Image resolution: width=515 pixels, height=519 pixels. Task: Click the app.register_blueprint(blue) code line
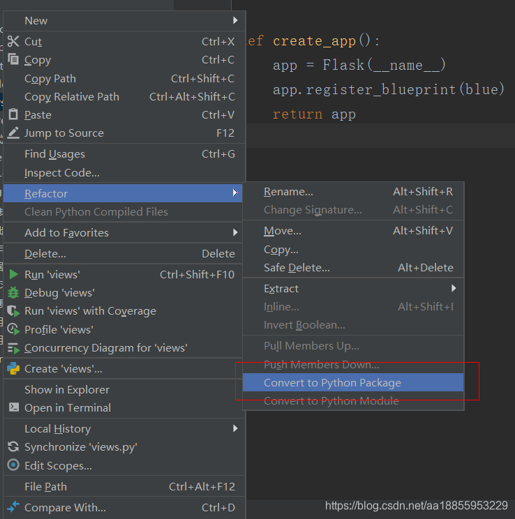389,90
